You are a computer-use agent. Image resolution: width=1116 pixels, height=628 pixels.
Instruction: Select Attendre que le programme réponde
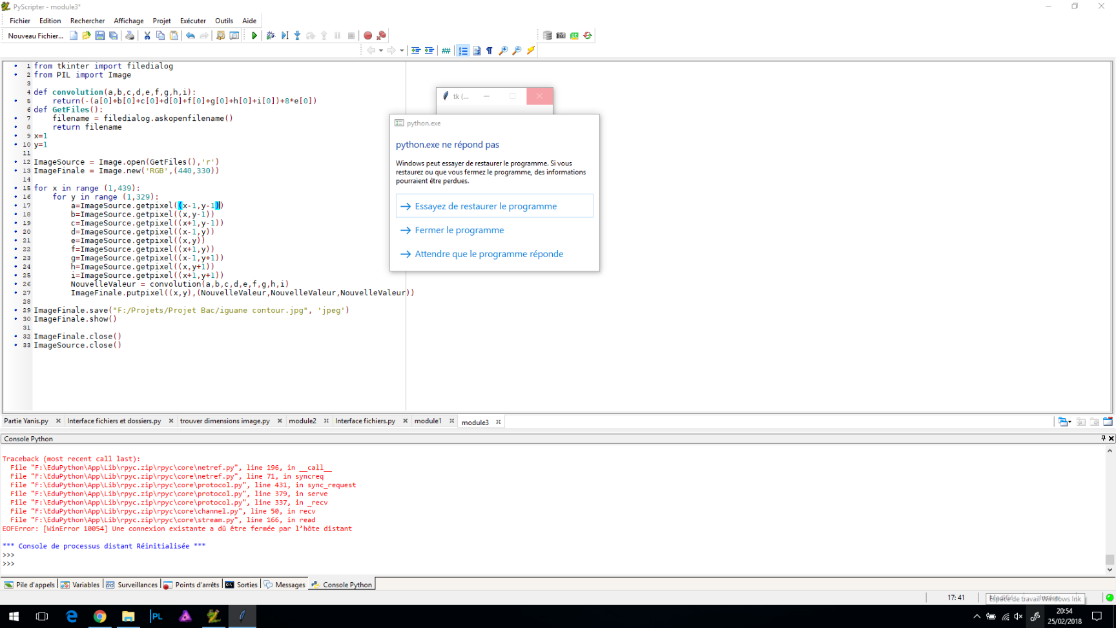pos(489,254)
